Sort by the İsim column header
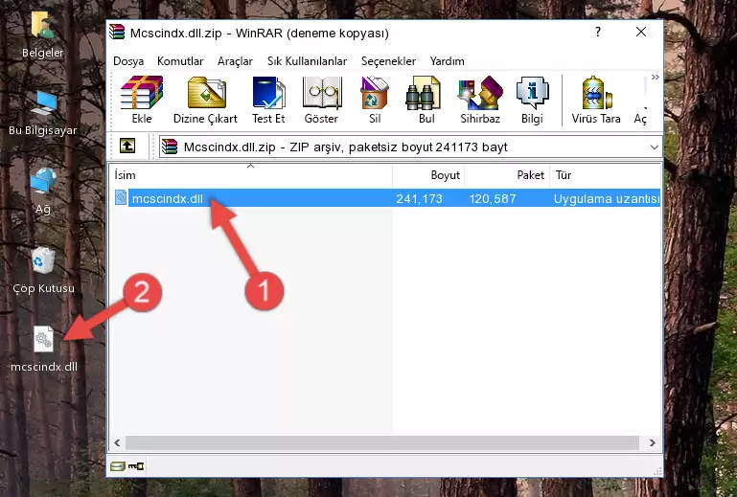 coord(251,175)
